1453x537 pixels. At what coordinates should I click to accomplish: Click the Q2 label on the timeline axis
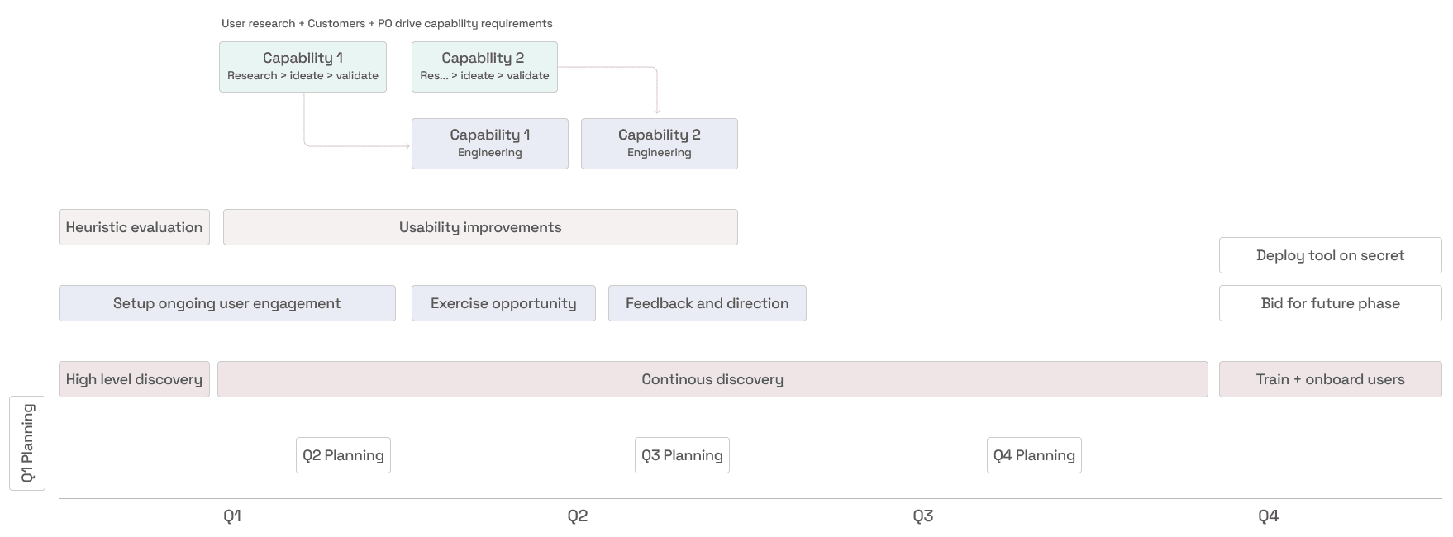(x=578, y=516)
